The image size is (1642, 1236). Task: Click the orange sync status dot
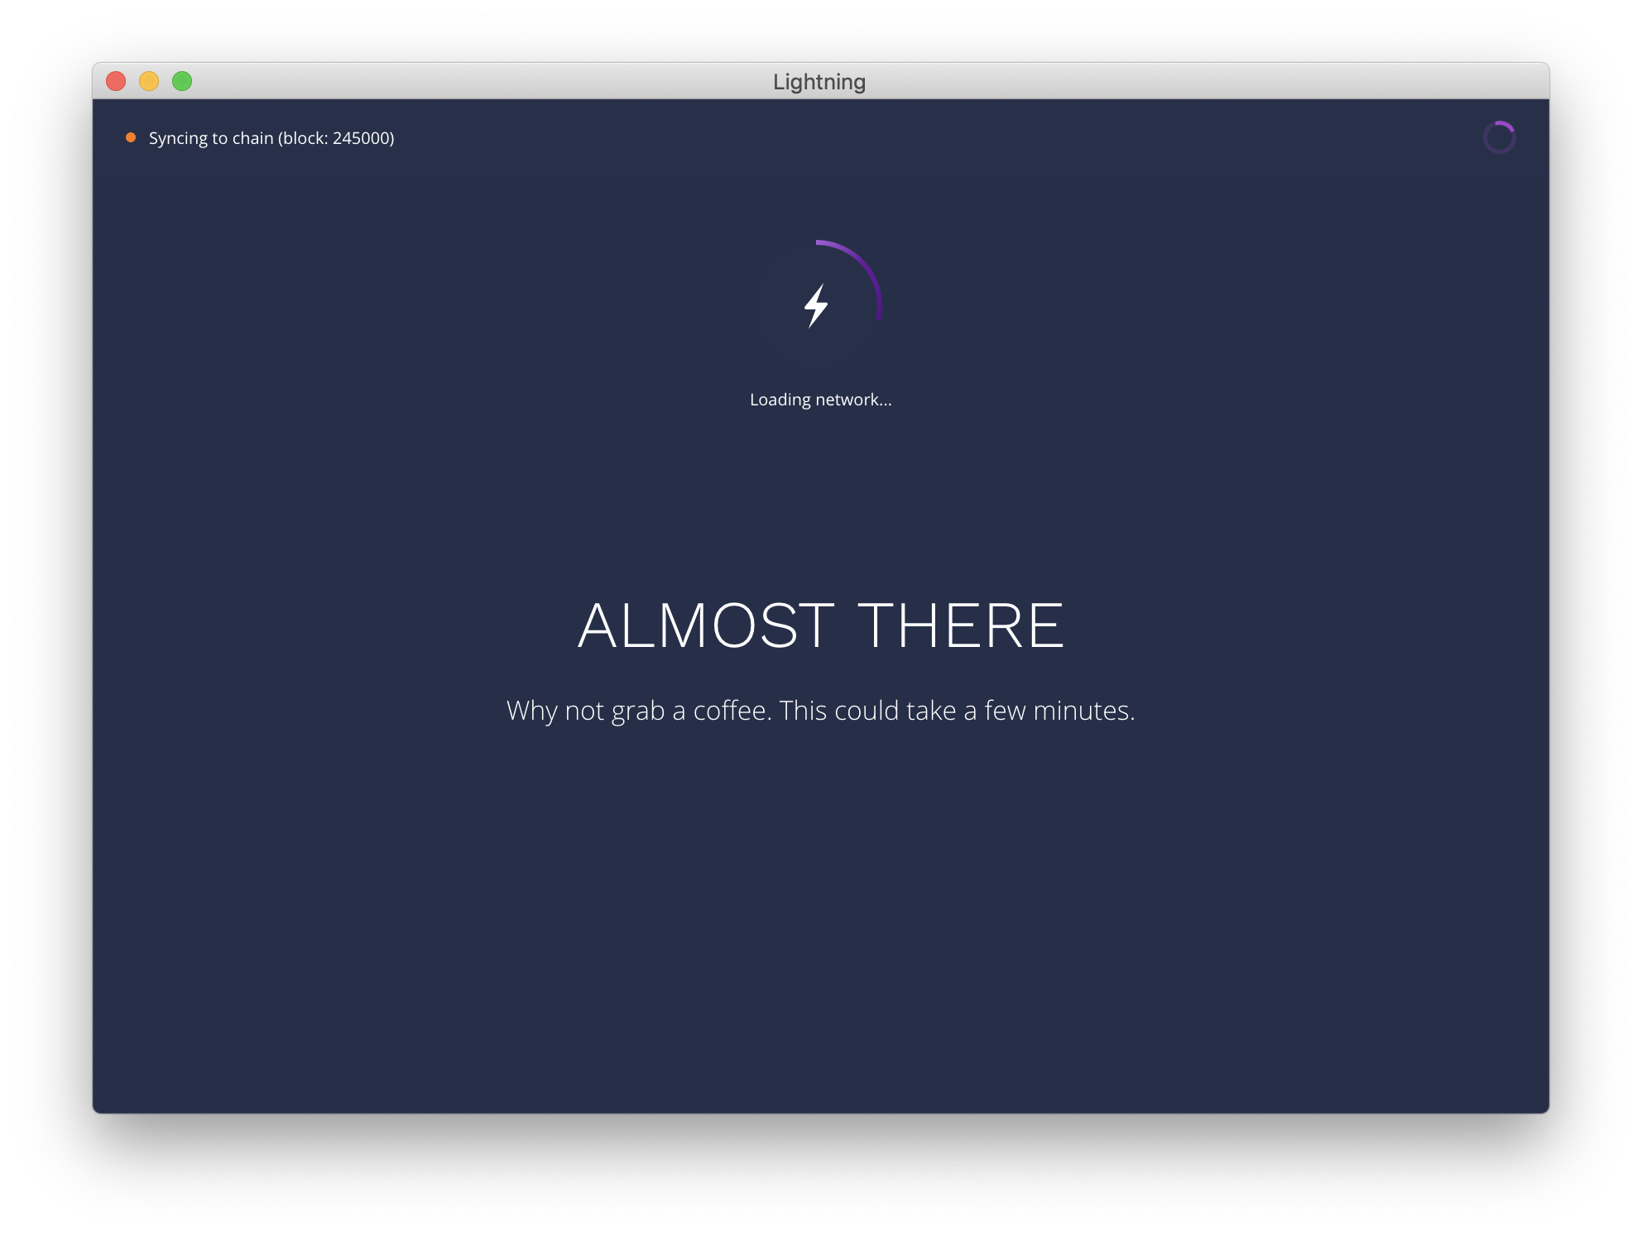click(x=131, y=137)
